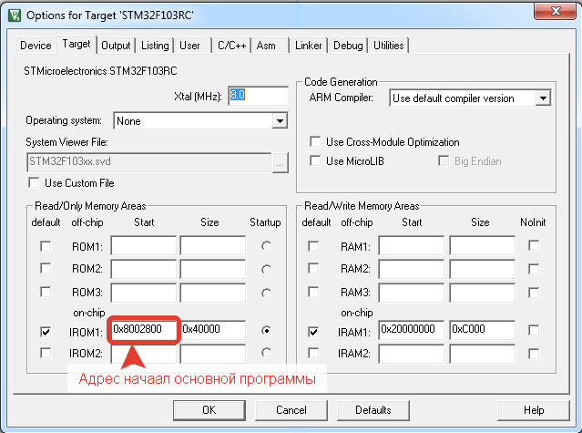Enable Use Cross-Module Optimization
The image size is (582, 433).
315,141
